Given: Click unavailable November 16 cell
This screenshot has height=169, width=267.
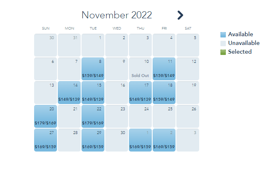Looking at the screenshot, I should tap(116, 92).
